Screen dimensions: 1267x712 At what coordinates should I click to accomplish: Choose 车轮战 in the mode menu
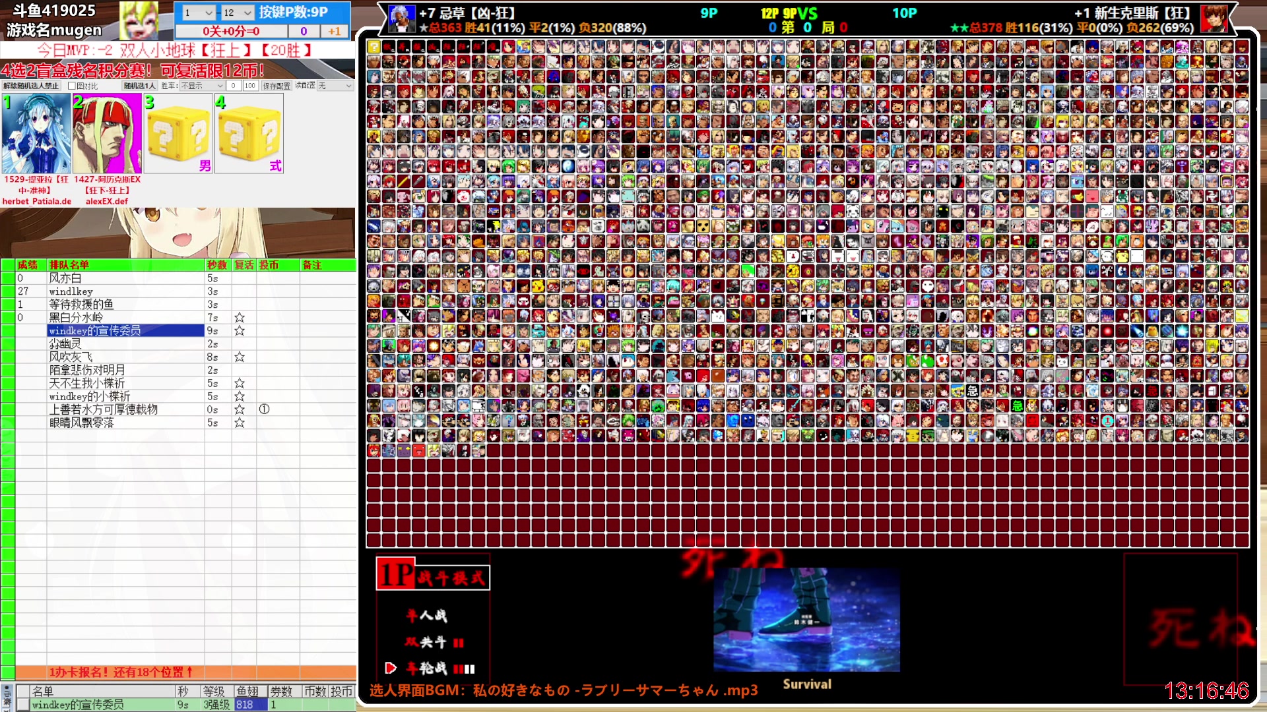[427, 668]
